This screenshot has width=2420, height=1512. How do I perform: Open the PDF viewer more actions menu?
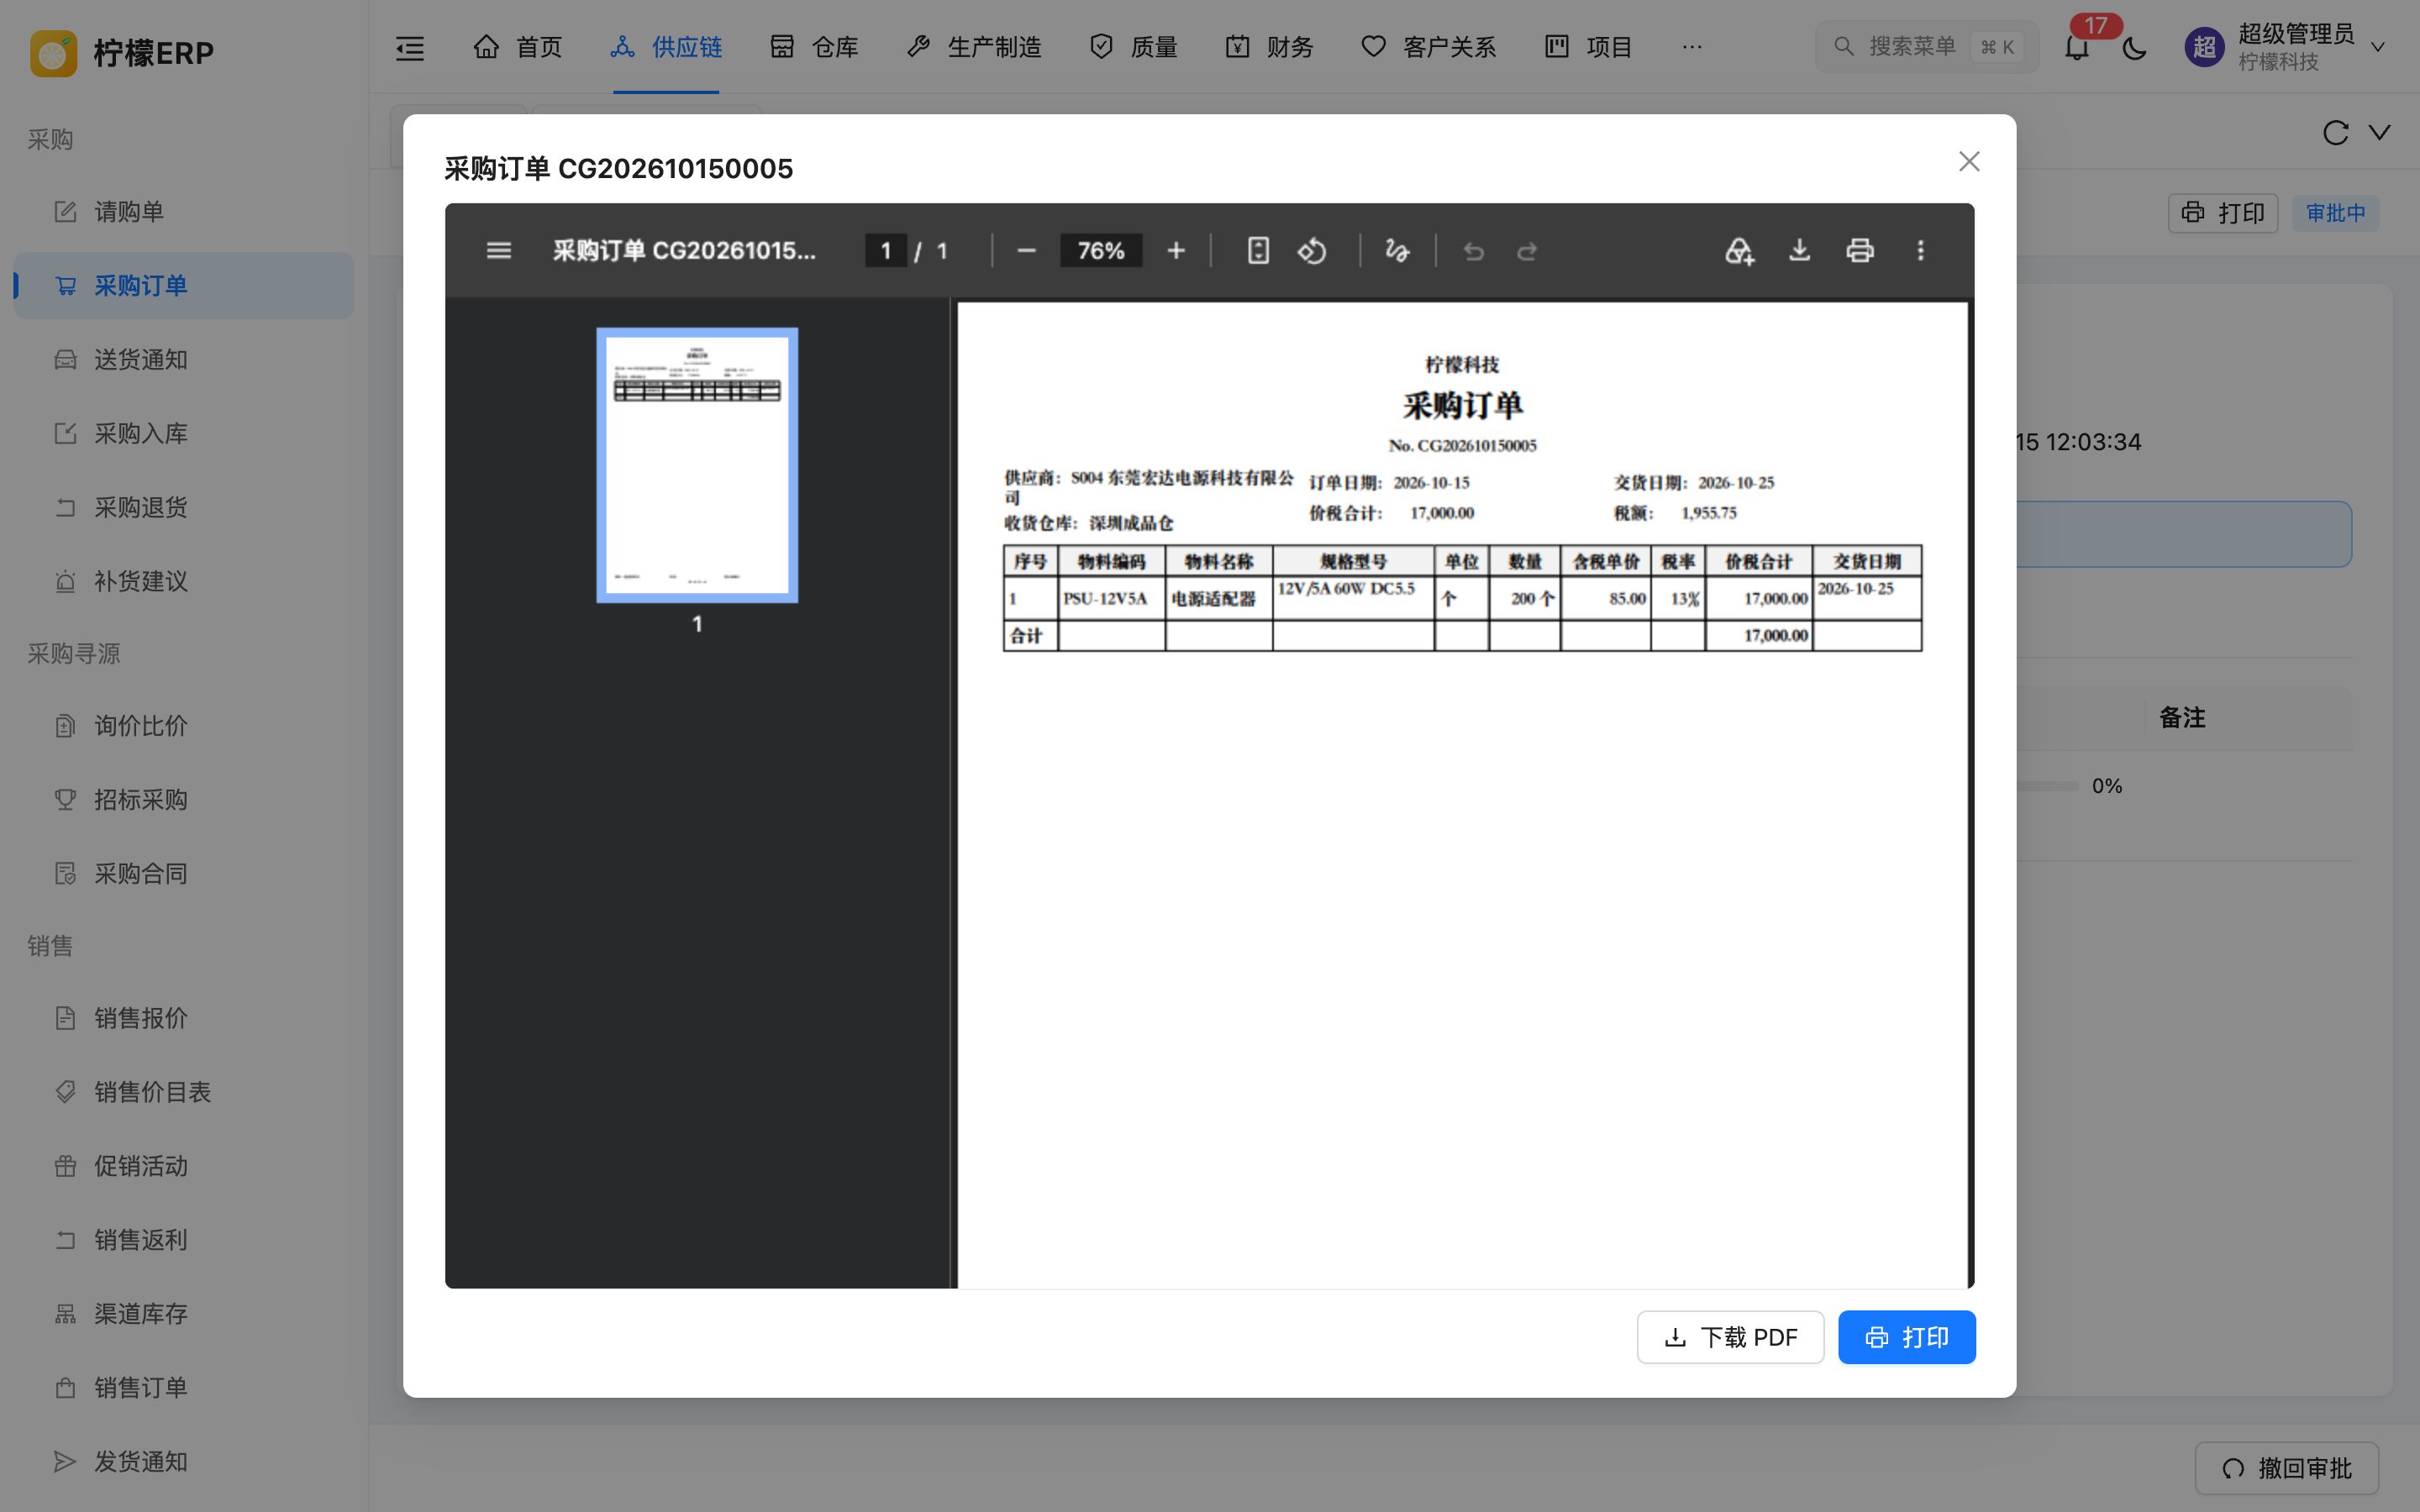tap(1920, 250)
